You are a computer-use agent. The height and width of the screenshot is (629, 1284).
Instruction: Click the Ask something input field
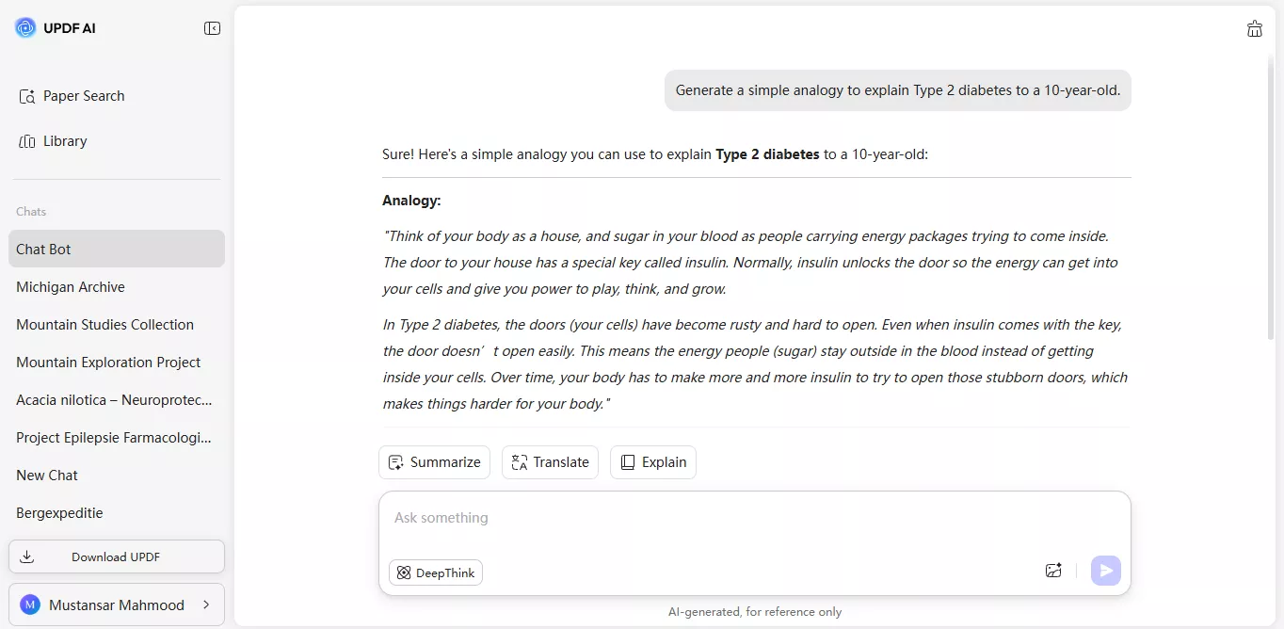pos(659,517)
